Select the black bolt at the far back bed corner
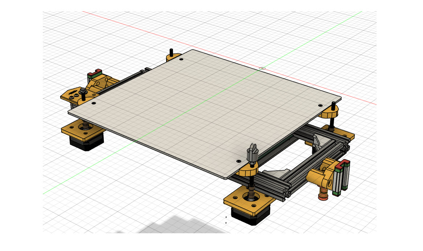 [171, 52]
